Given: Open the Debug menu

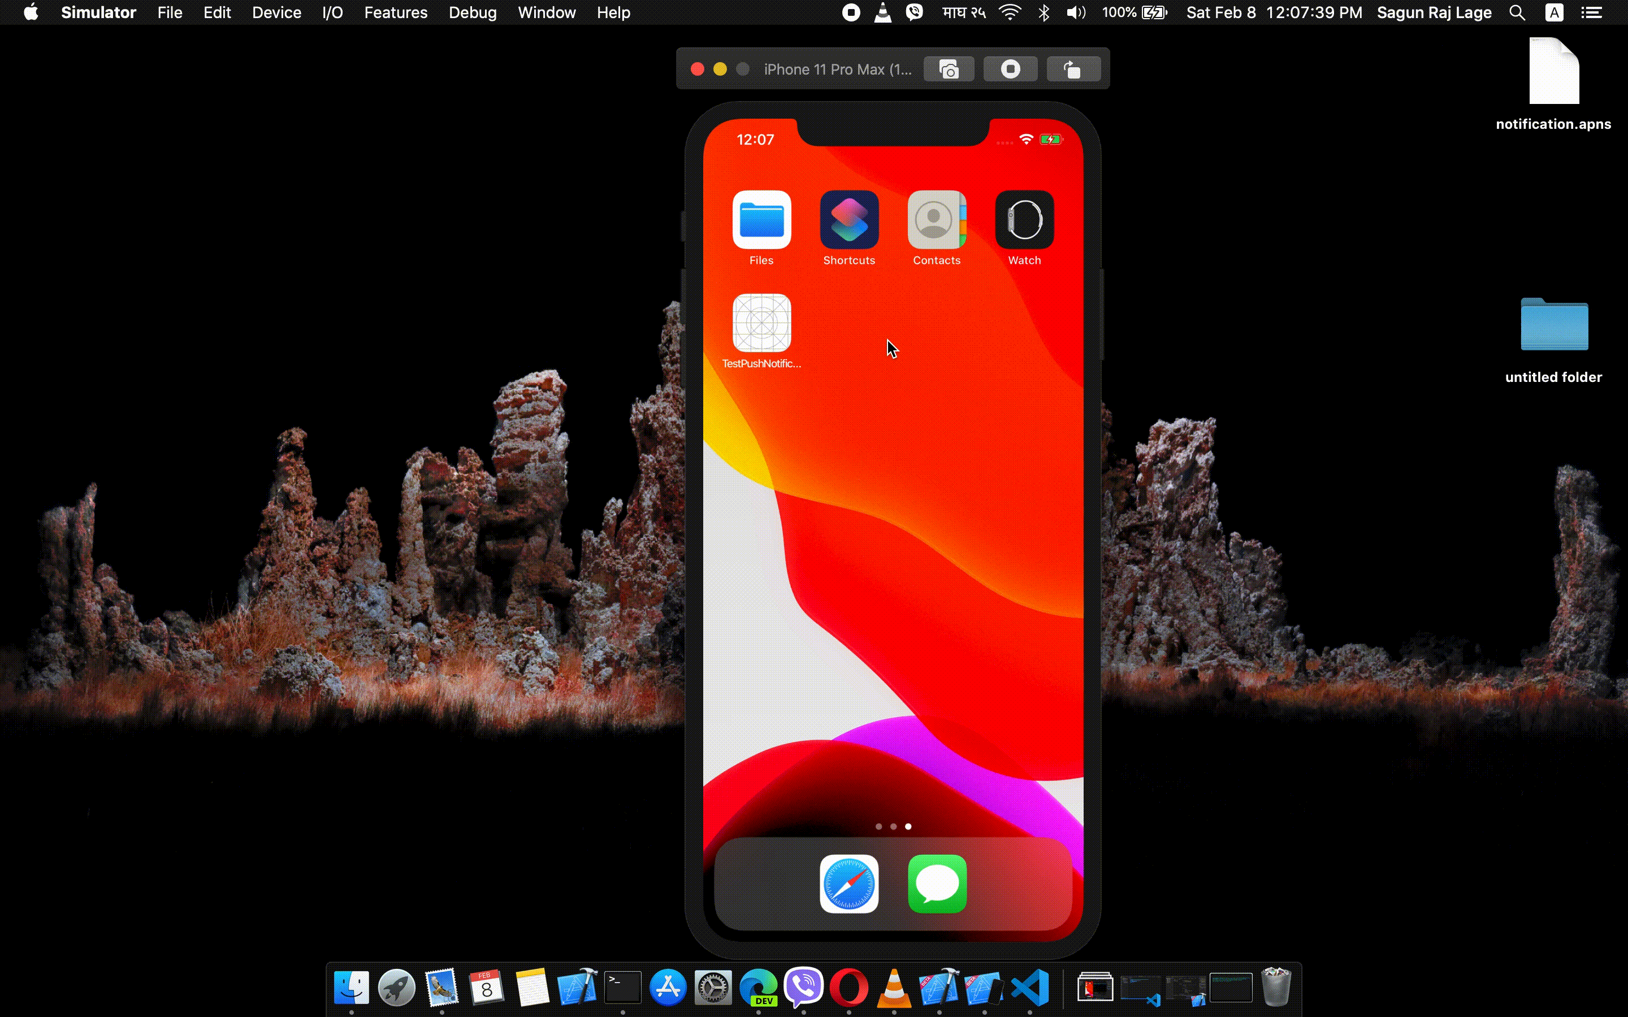Looking at the screenshot, I should coord(472,13).
